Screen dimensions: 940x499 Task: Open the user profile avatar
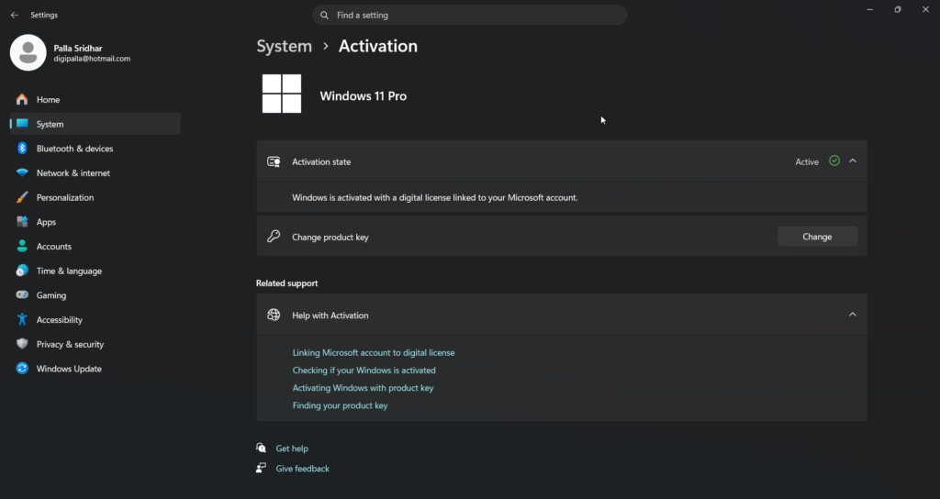point(28,52)
